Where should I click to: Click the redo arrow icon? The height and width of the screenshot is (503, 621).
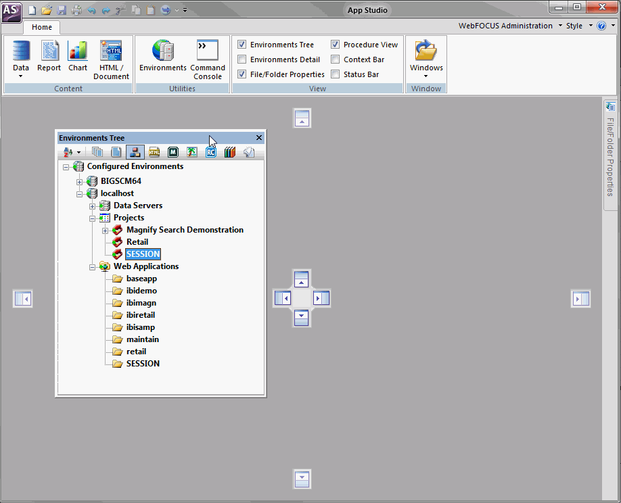pos(106,10)
